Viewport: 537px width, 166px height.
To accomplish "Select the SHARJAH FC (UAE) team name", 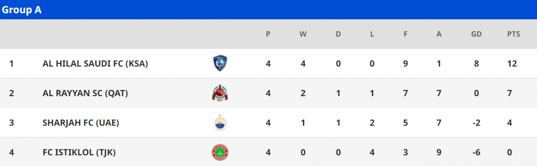I will pyautogui.click(x=81, y=123).
